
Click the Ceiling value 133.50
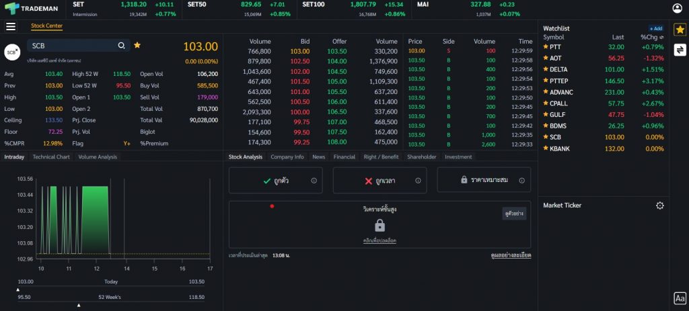coord(54,120)
